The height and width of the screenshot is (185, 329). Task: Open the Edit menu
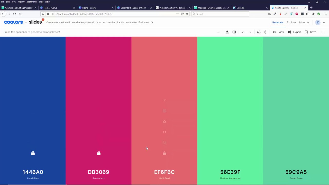(8, 2)
